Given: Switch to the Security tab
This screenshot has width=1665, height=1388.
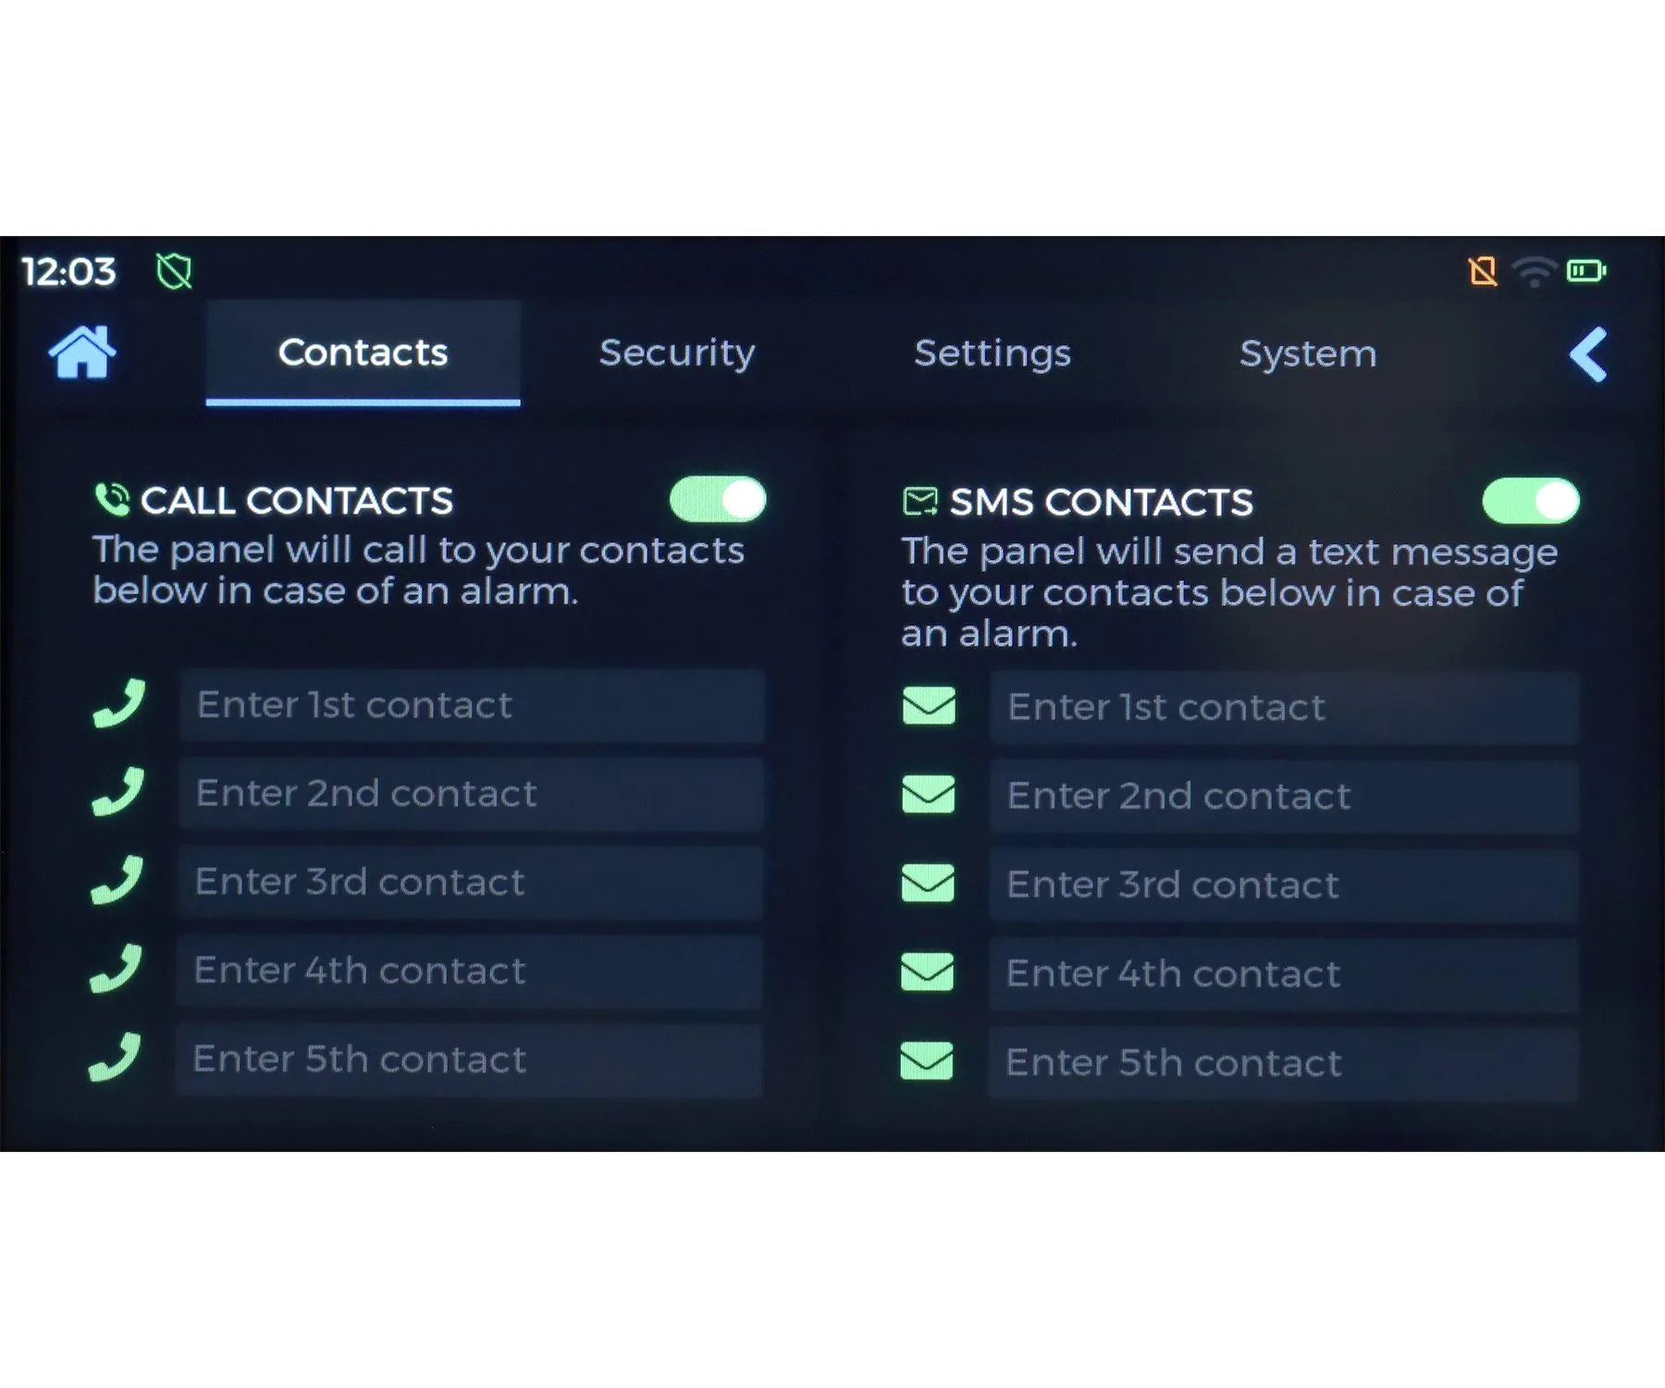Looking at the screenshot, I should point(677,353).
